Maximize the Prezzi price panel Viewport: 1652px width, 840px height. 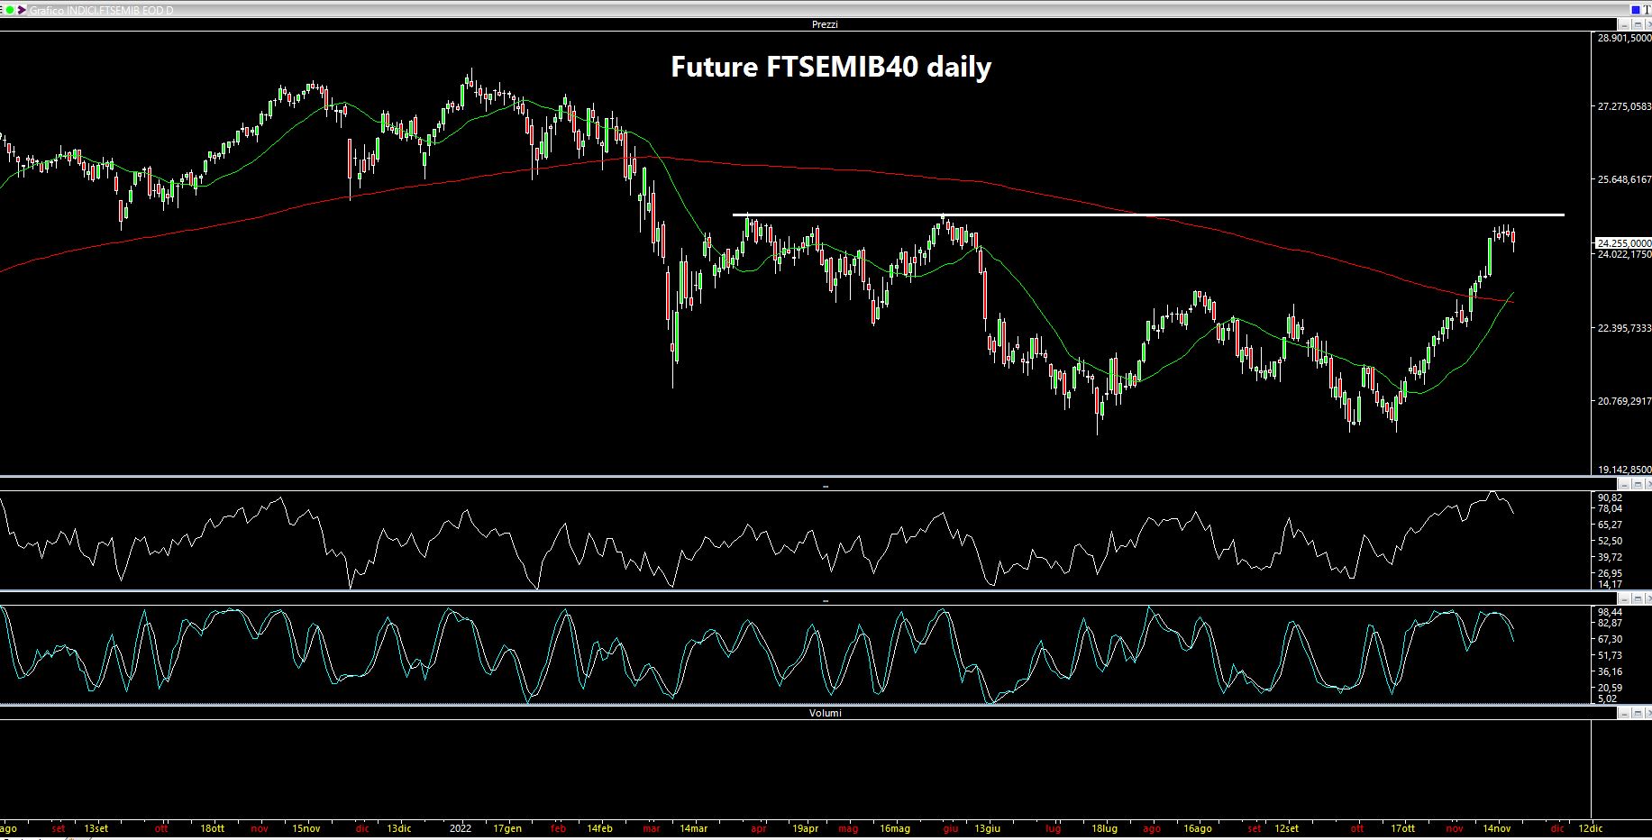[x=1638, y=24]
